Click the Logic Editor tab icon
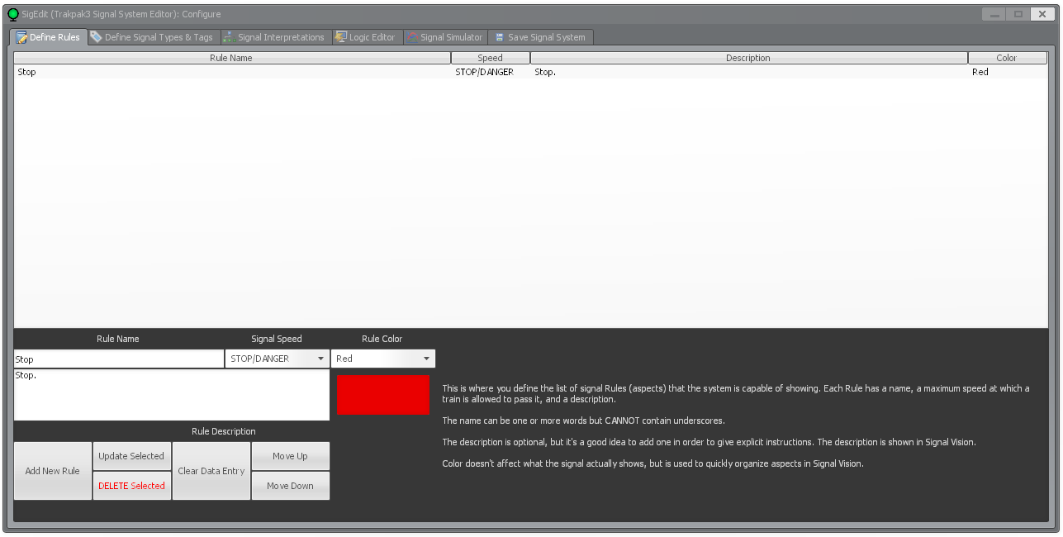This screenshot has height=537, width=1063. pos(340,37)
